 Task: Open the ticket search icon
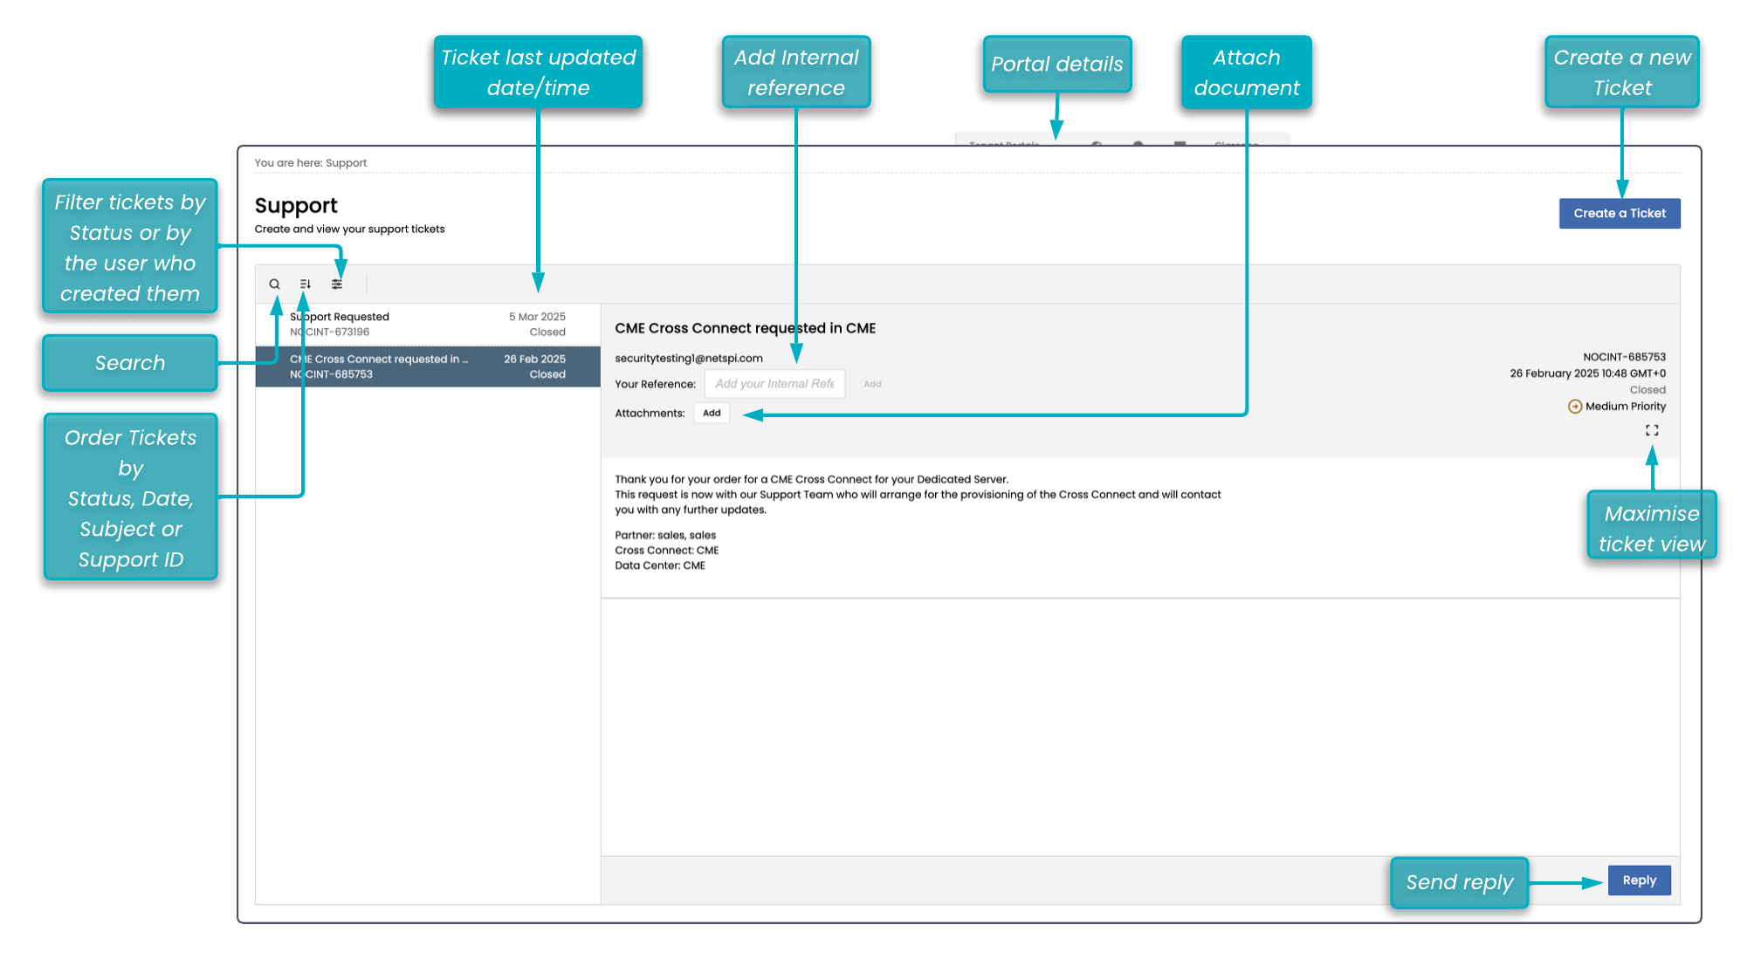click(x=274, y=284)
